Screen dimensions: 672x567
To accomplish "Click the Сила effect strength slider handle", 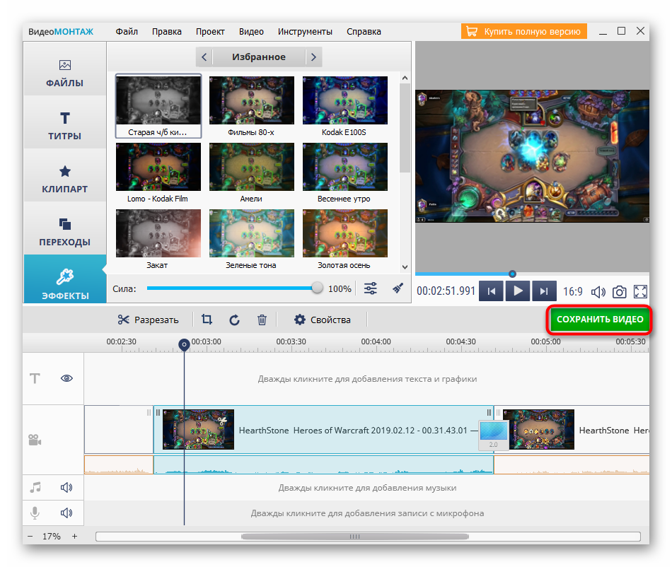I will pyautogui.click(x=317, y=288).
